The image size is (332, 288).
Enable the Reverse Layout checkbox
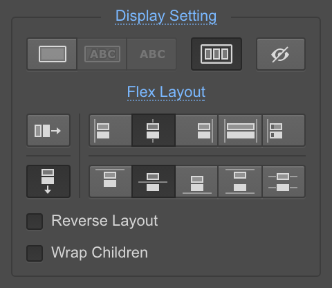click(35, 222)
